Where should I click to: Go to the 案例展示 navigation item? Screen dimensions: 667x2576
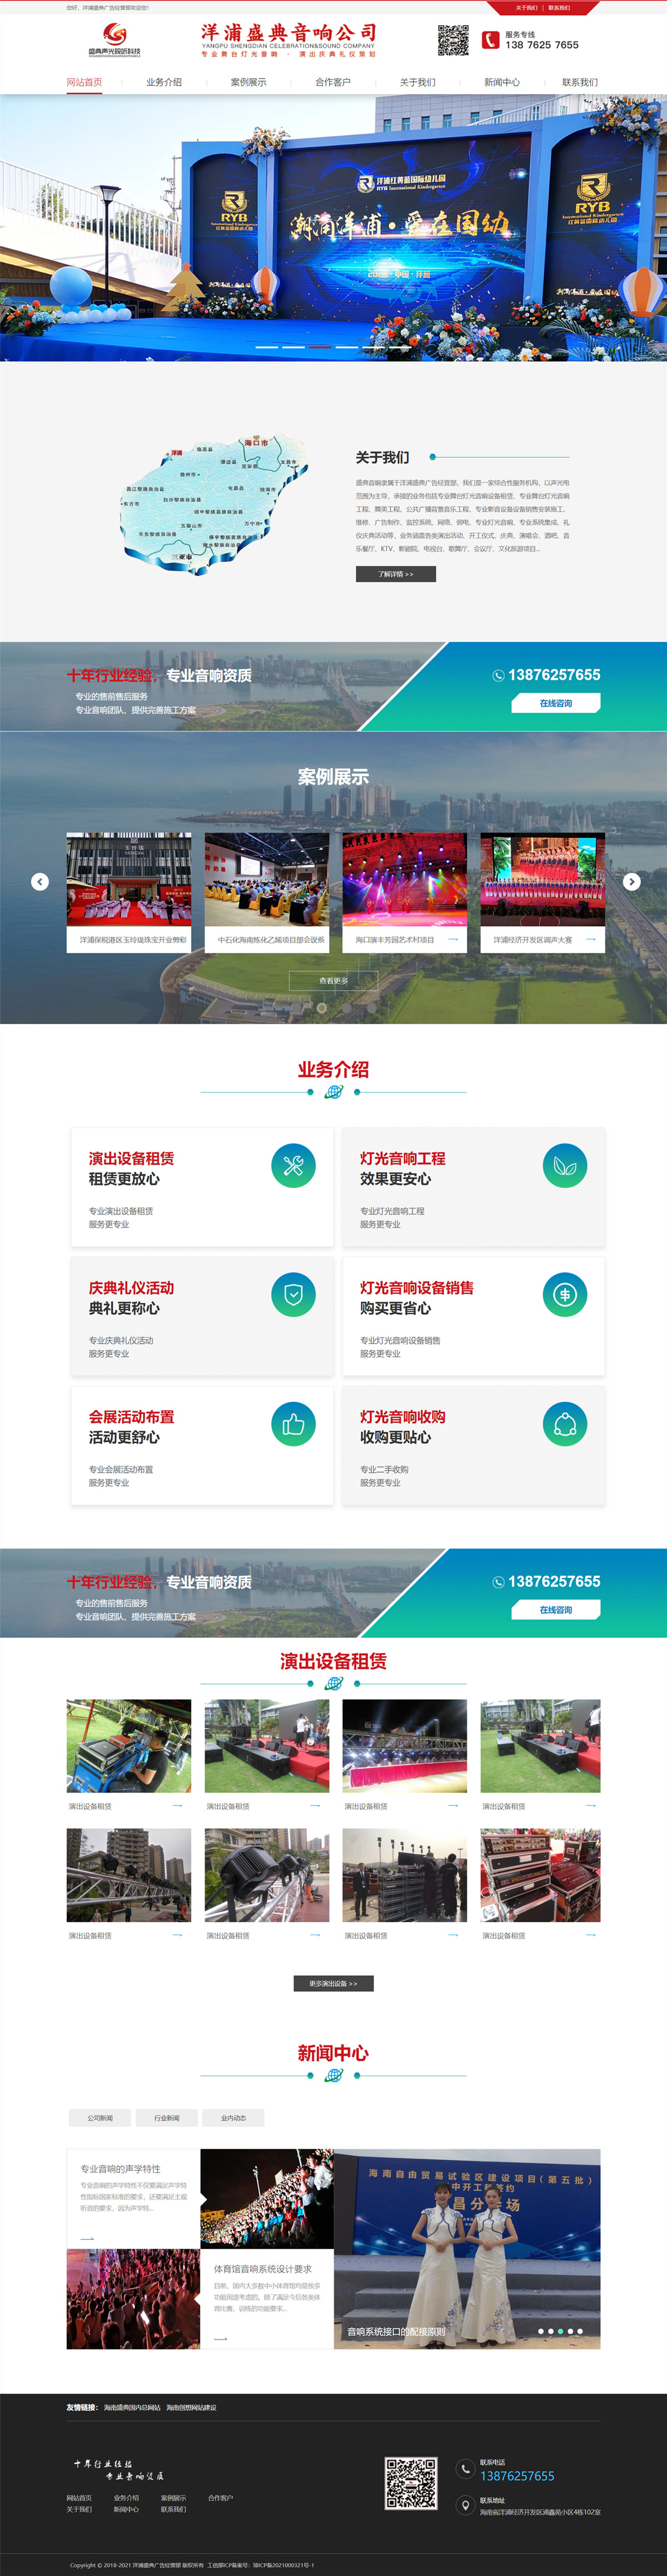tap(248, 82)
